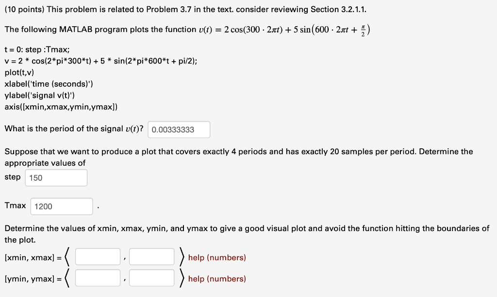Click the [ymin, ymax] label

pos(29,279)
